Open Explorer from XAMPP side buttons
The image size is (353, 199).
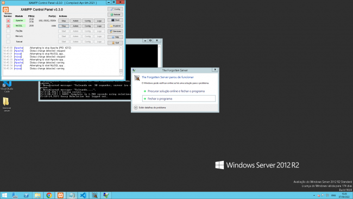[x=115, y=26]
